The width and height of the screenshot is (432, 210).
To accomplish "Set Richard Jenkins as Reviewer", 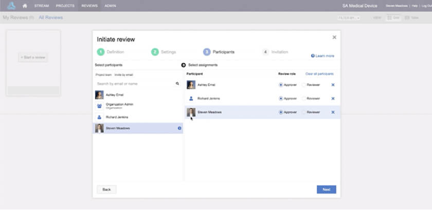I will (x=304, y=99).
